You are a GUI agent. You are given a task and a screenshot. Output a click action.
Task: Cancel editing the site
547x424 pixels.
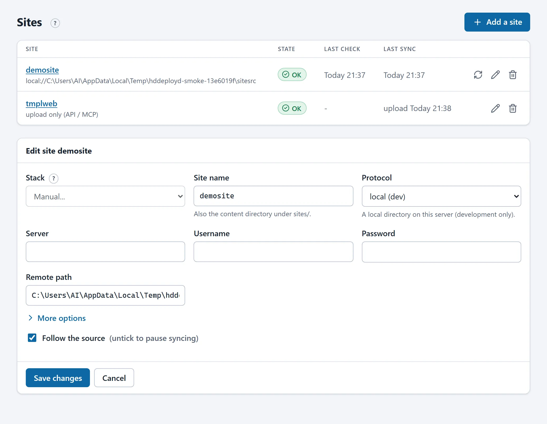tap(114, 378)
